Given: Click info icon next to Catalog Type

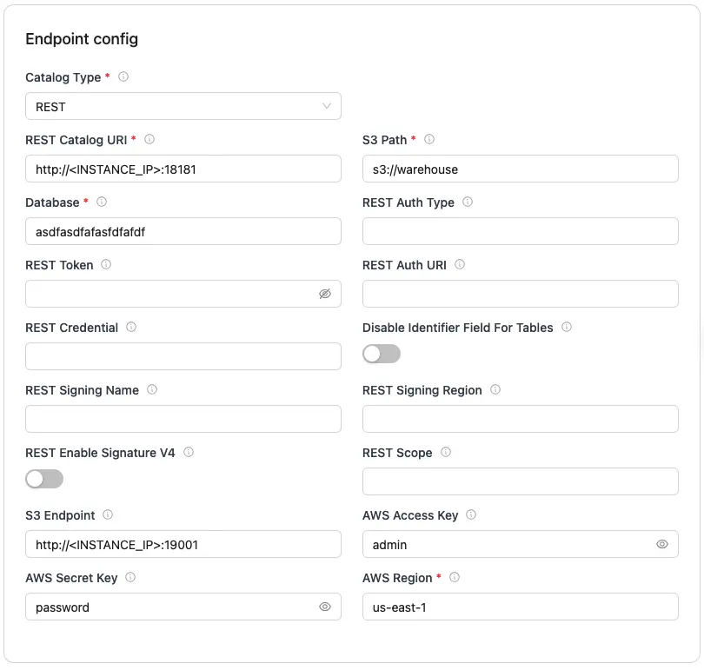Looking at the screenshot, I should [x=123, y=77].
